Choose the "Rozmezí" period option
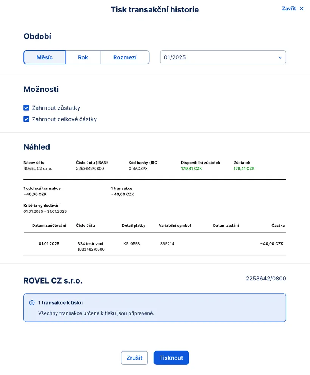Screen dimensions: 310x375 [125, 57]
